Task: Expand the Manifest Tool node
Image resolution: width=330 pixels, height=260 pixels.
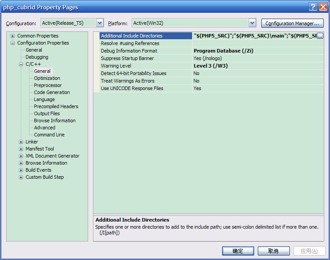Action: [21, 149]
